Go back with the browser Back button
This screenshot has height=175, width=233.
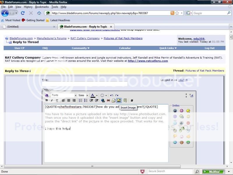(x=5, y=13)
